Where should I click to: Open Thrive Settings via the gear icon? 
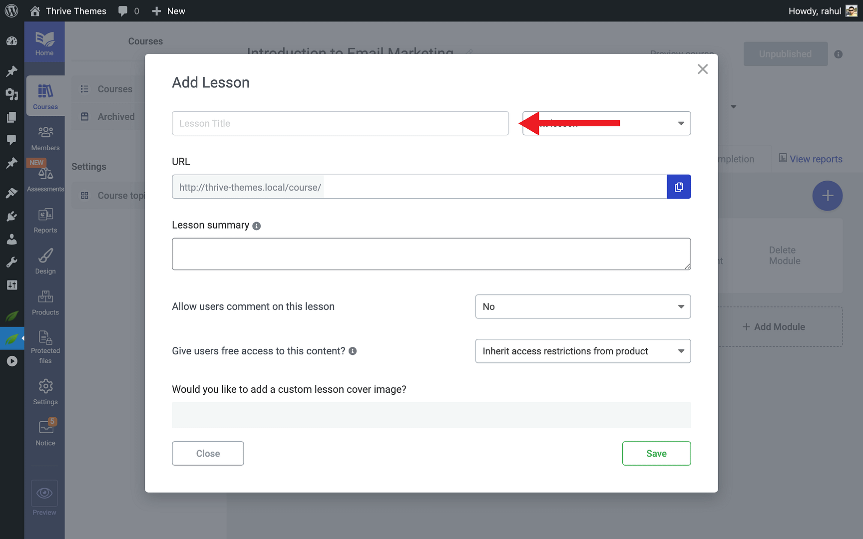45,390
